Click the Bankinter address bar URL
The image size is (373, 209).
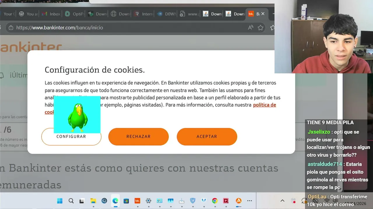pos(59,28)
